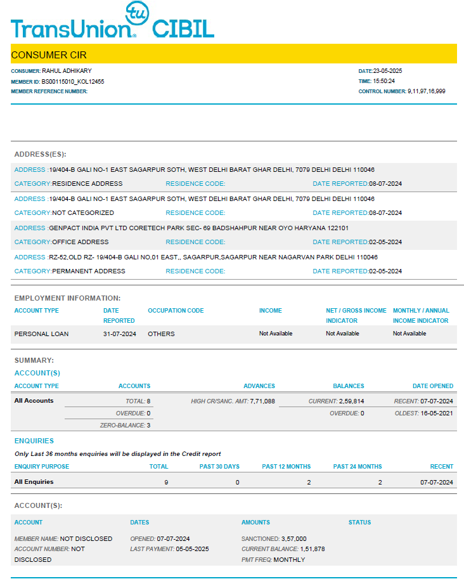Click the SUMMARY section heading
464x579 pixels.
click(x=34, y=360)
